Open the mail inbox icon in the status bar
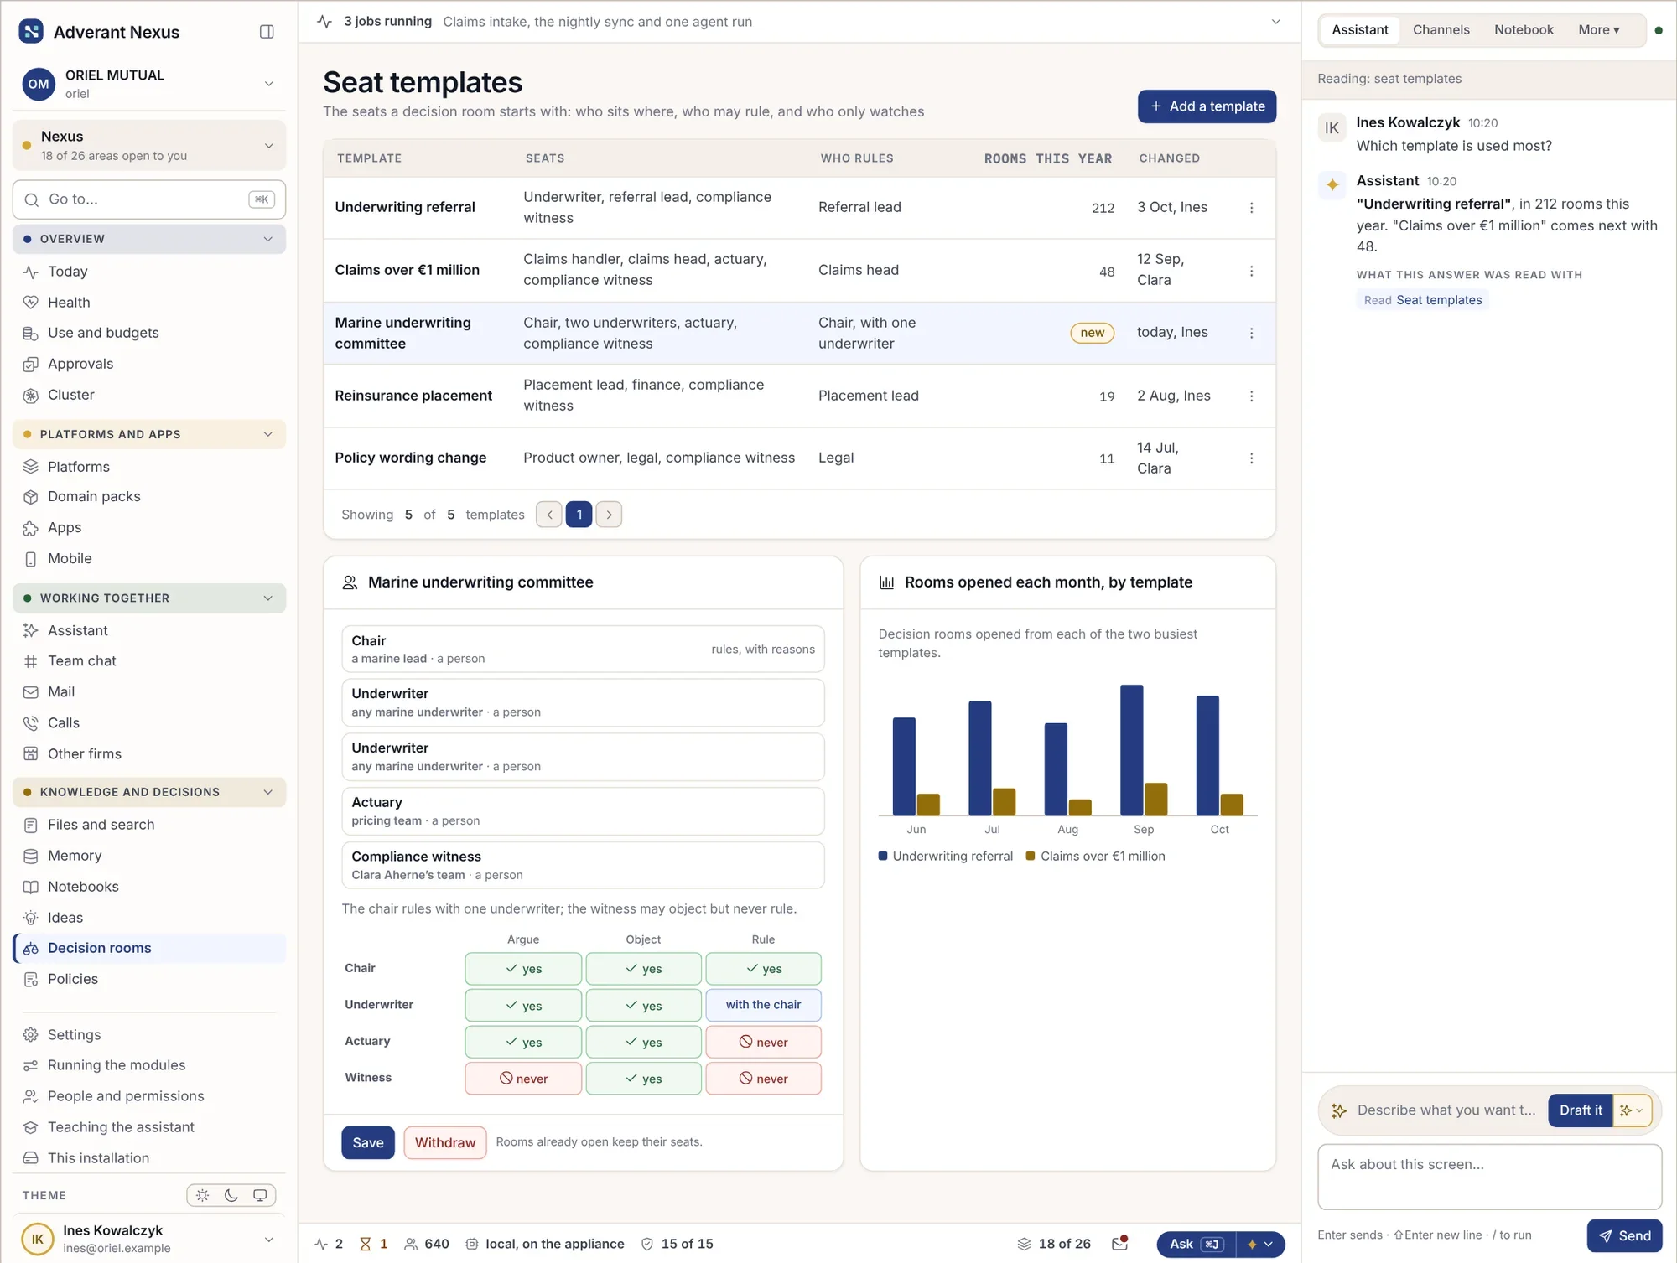Viewport: 1677px width, 1263px height. (x=1119, y=1244)
